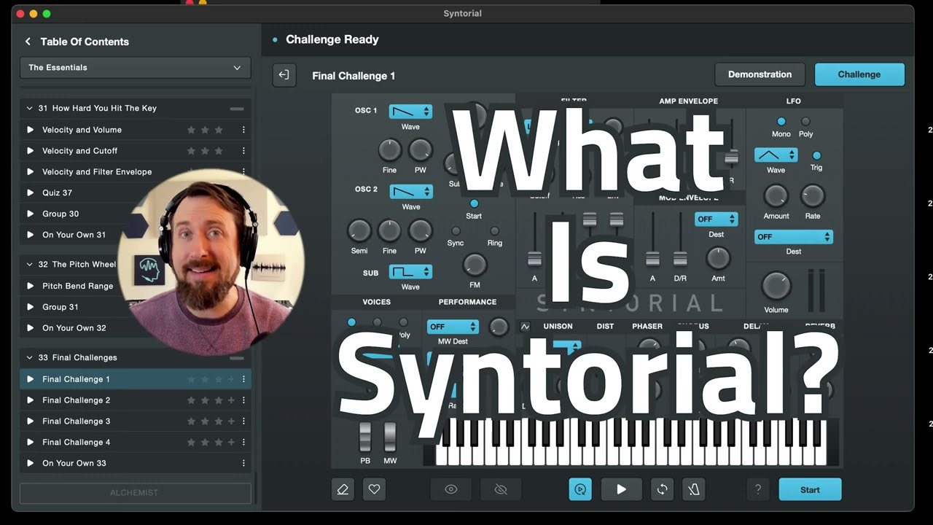Click play icon next to Group 30

coord(30,214)
